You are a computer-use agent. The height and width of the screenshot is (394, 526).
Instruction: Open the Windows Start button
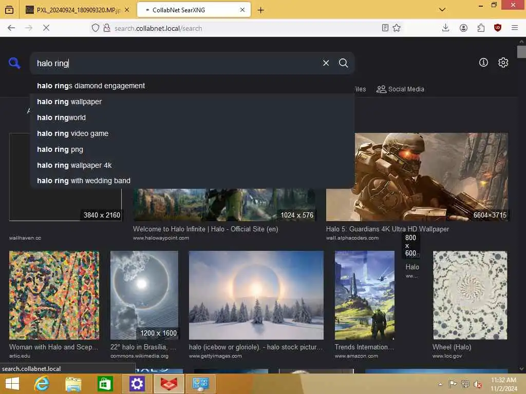coord(12,384)
